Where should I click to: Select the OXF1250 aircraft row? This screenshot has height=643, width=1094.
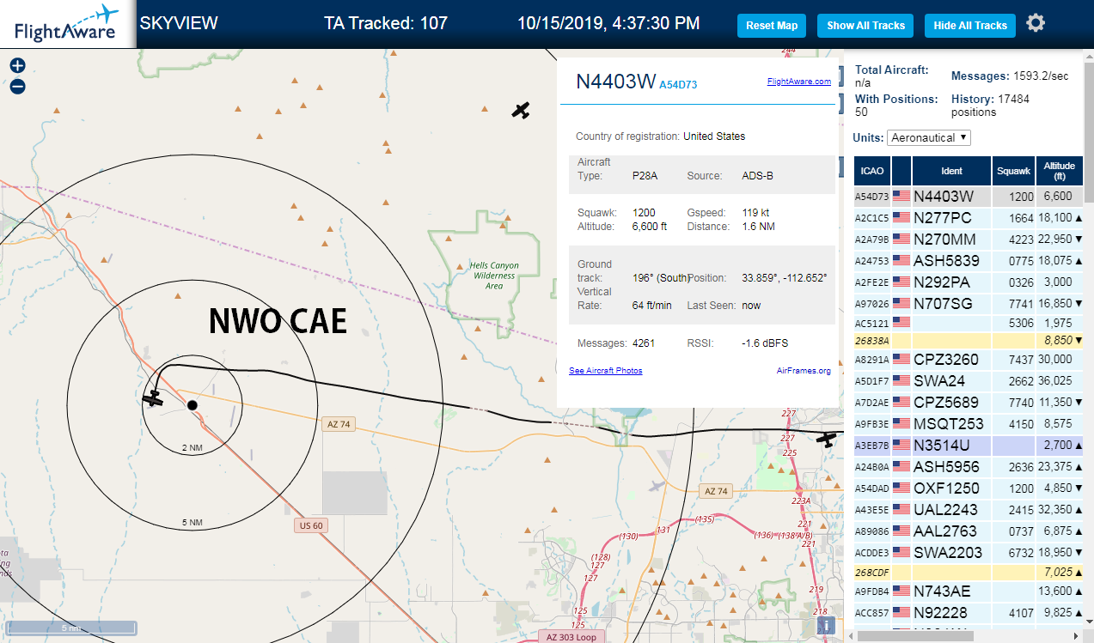(x=969, y=488)
